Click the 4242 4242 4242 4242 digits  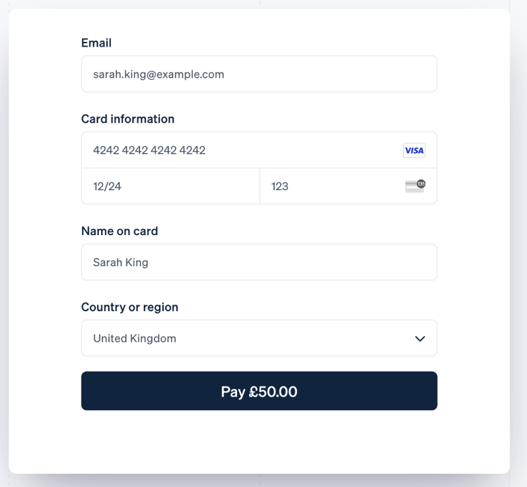pos(149,150)
